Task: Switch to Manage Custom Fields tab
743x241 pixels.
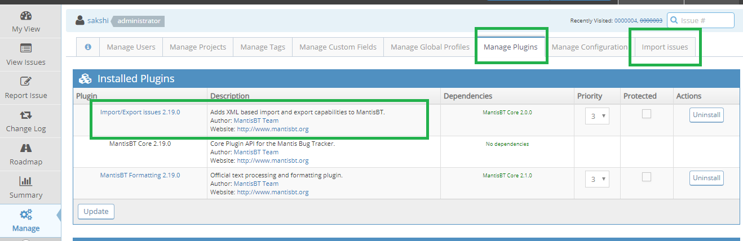Action: click(x=338, y=47)
